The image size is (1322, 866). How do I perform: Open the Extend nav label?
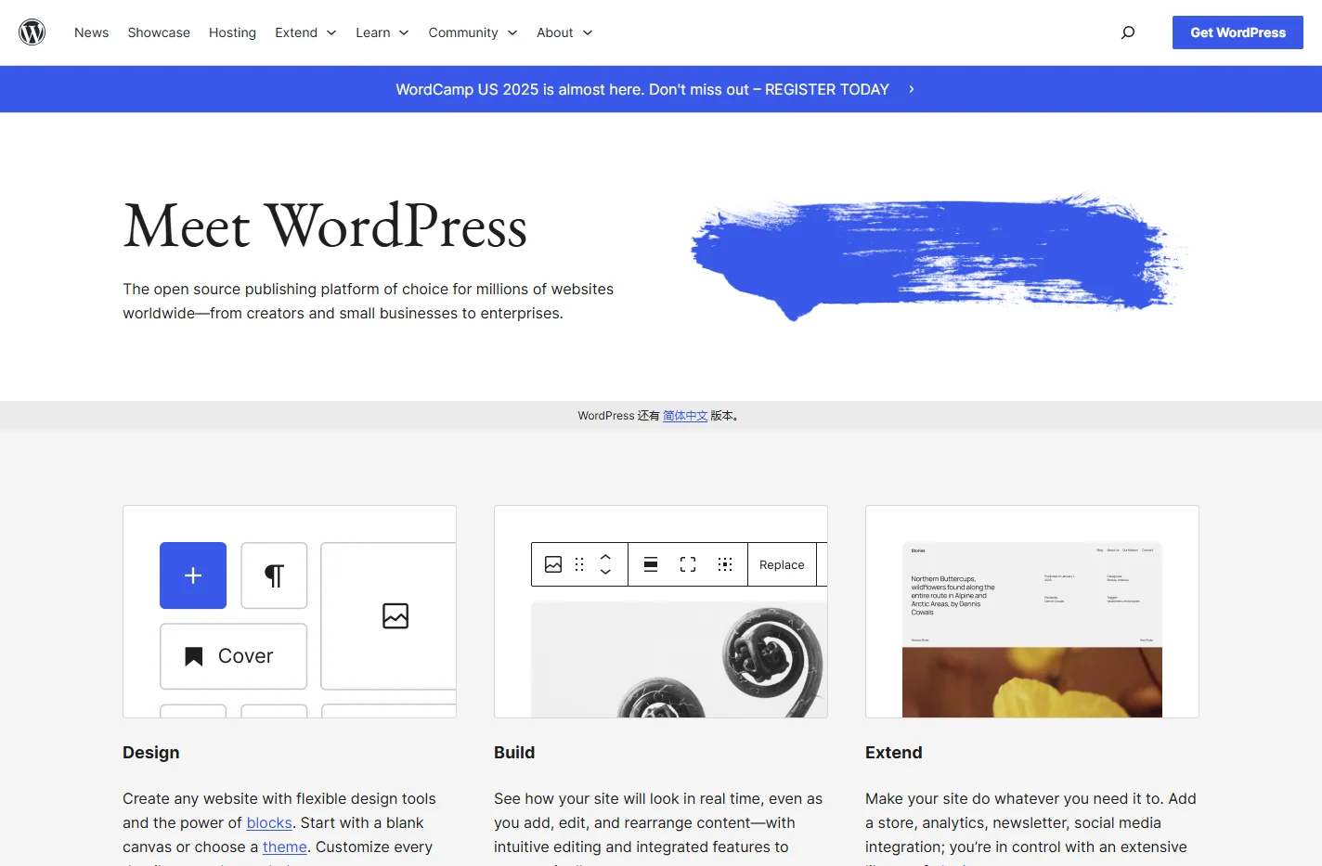tap(296, 32)
